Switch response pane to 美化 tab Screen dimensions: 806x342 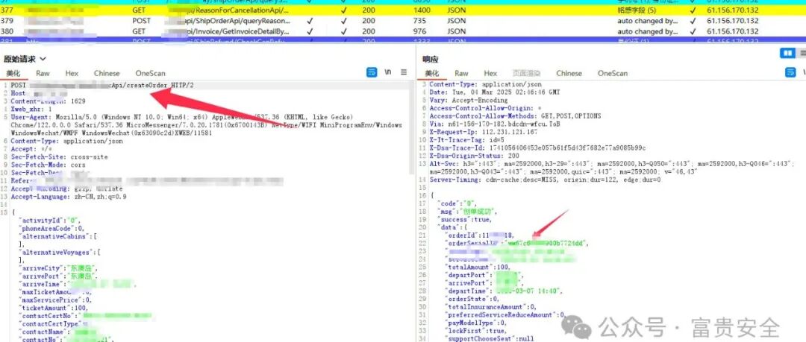pyautogui.click(x=432, y=73)
